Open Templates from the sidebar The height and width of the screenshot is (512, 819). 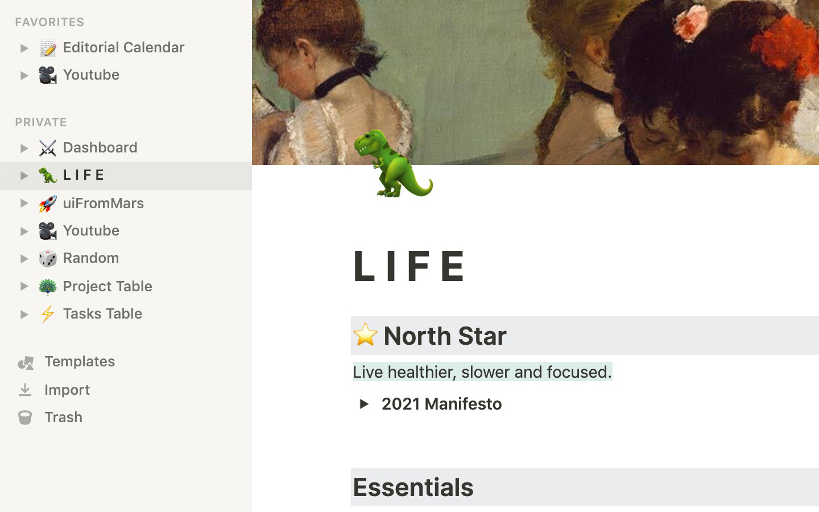(x=80, y=361)
